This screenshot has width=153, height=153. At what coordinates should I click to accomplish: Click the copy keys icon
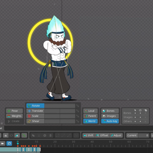33,135
